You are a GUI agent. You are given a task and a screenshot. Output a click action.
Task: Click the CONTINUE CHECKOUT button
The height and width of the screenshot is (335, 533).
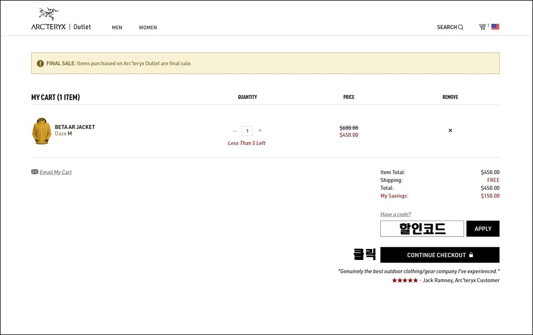pyautogui.click(x=440, y=255)
